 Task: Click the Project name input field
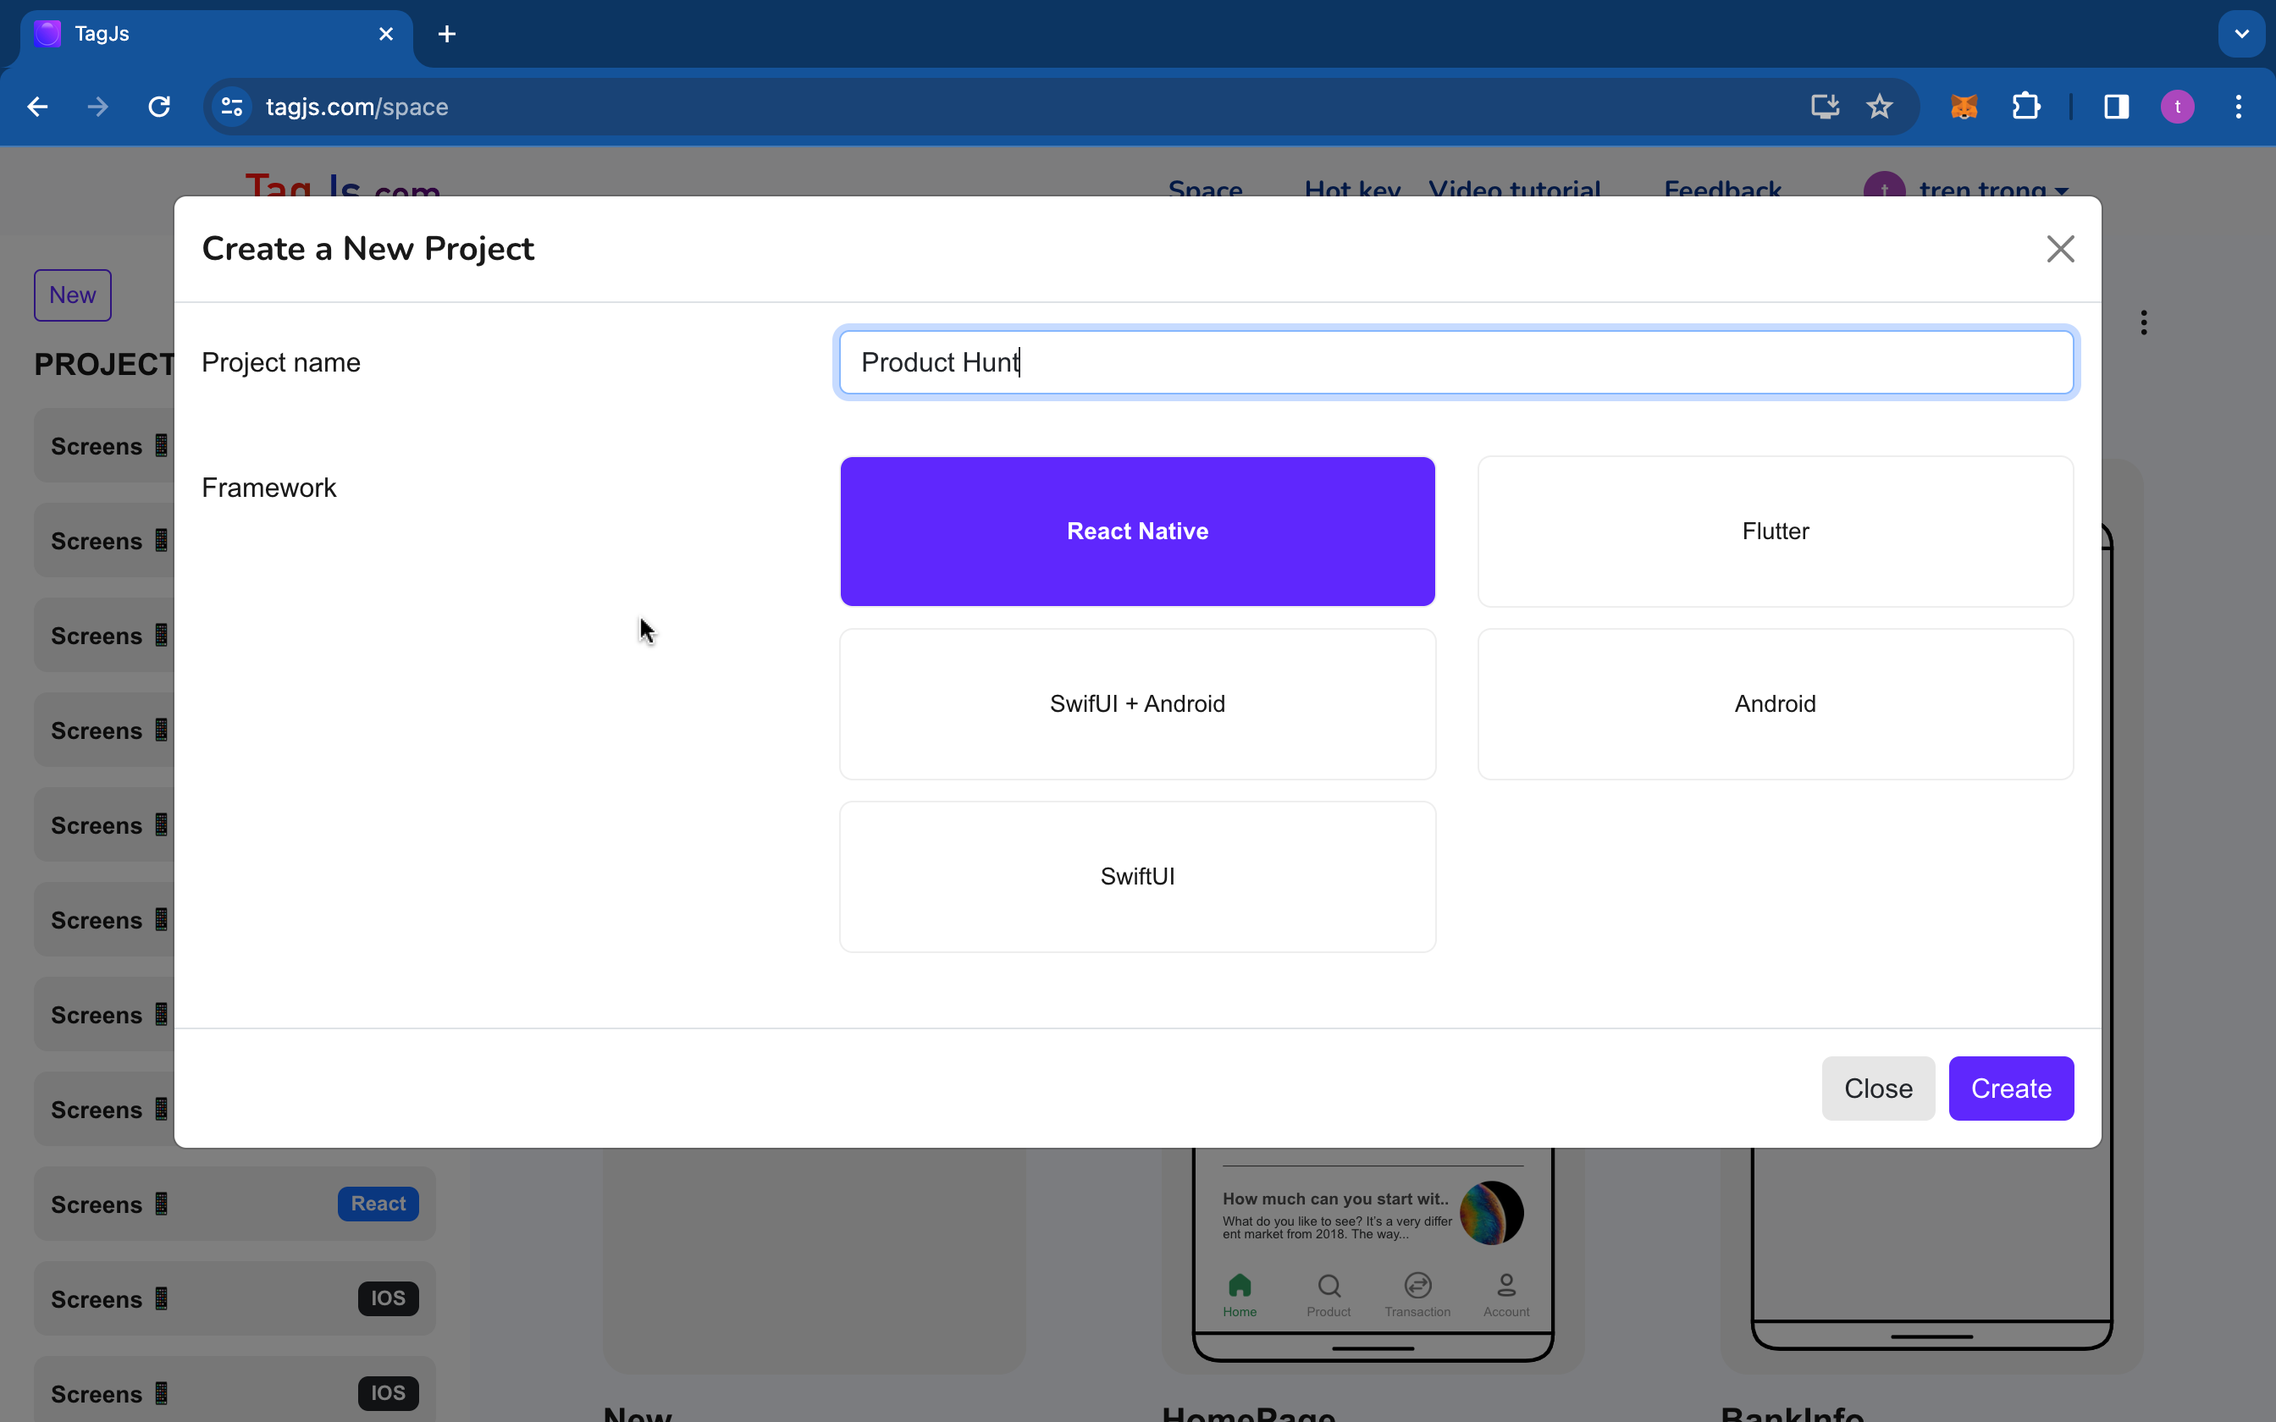pyautogui.click(x=1456, y=362)
